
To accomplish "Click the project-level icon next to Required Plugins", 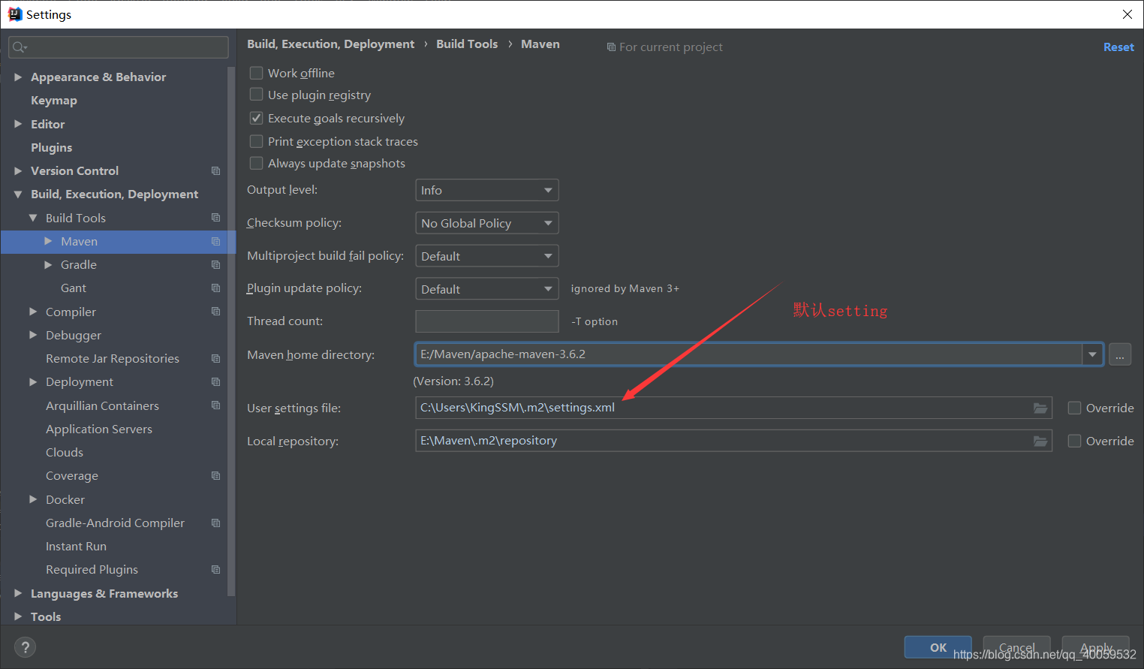I will click(215, 570).
